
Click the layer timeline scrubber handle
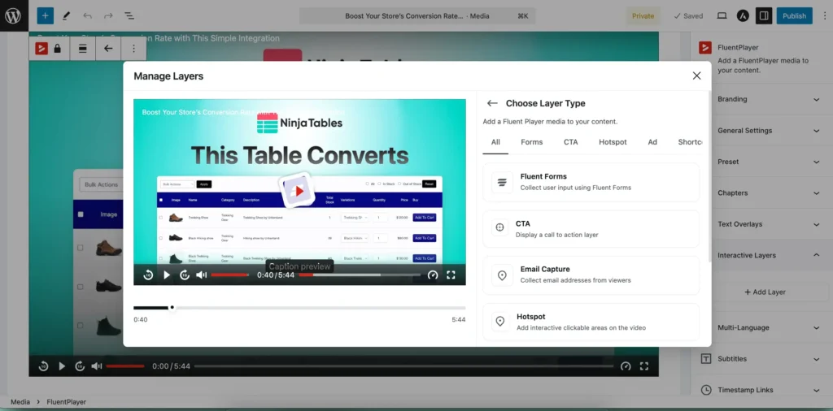pyautogui.click(x=172, y=308)
